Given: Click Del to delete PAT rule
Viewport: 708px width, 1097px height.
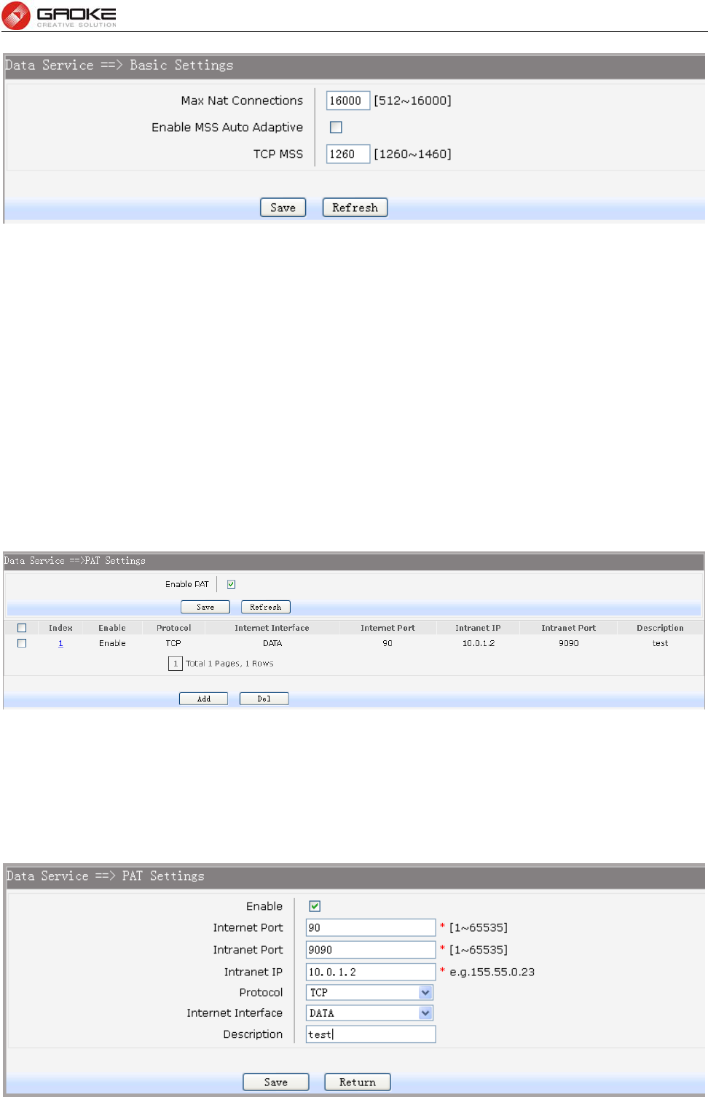Looking at the screenshot, I should pyautogui.click(x=264, y=699).
